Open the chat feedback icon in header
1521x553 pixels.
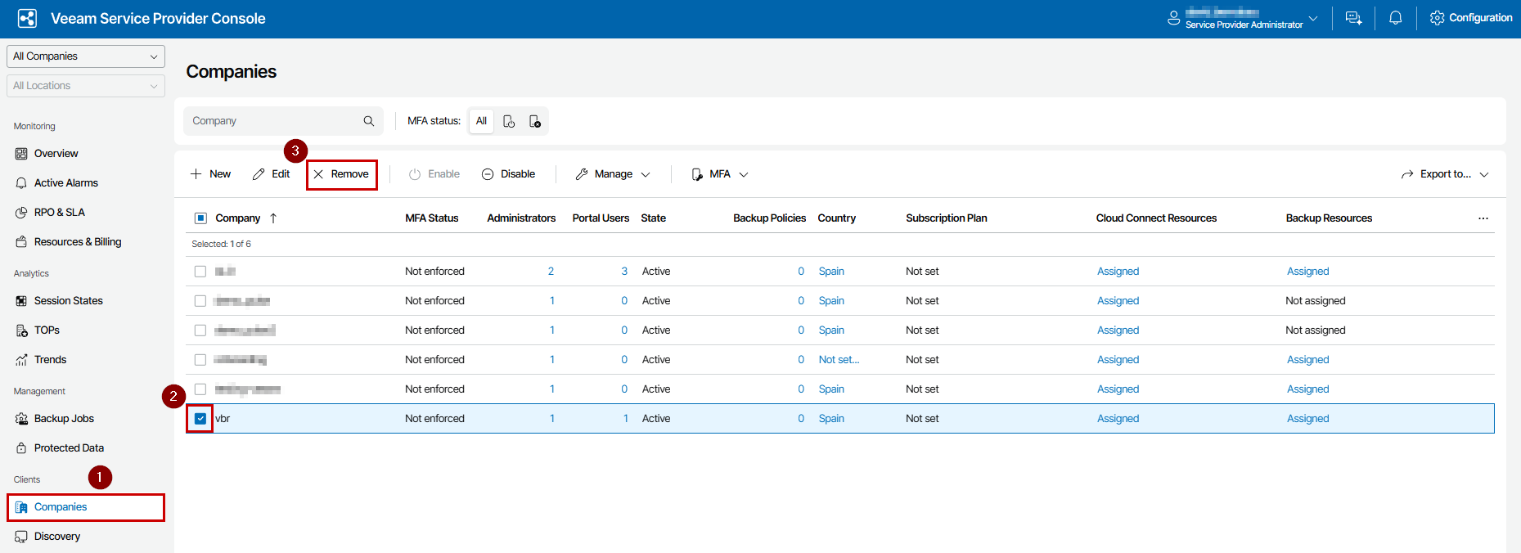click(x=1353, y=18)
